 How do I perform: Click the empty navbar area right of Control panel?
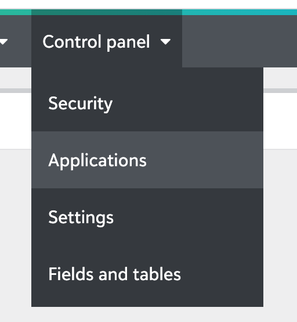pos(240,41)
